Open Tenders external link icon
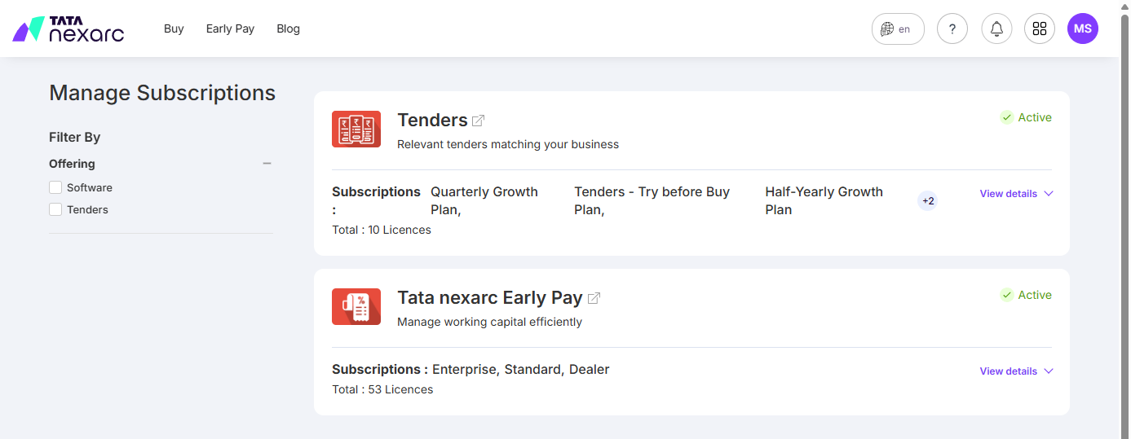 pos(479,121)
